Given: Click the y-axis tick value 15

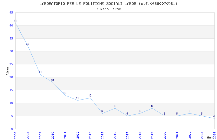Looking at the screenshot, I should coord(11,90).
